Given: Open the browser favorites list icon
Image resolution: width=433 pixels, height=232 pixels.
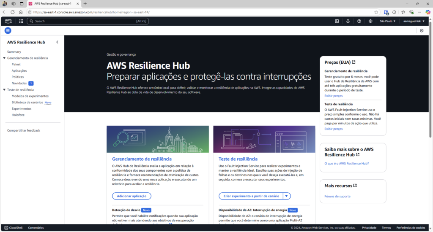Looking at the screenshot, I should (403, 12).
